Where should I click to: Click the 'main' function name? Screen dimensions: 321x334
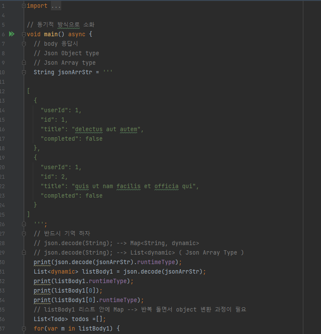(x=50, y=34)
